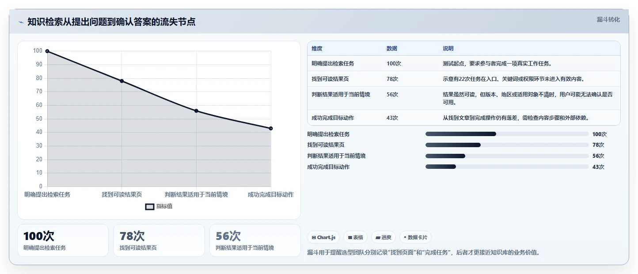Click the footer note starting 漏斗用于提醒选型团队

pos(423,253)
